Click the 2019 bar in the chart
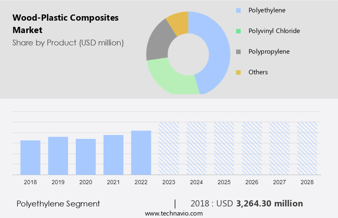 (x=58, y=156)
